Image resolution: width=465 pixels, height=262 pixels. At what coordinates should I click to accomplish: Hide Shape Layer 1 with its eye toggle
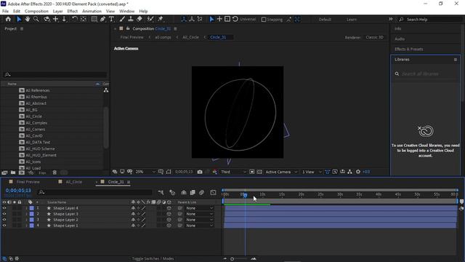pyautogui.click(x=4, y=226)
